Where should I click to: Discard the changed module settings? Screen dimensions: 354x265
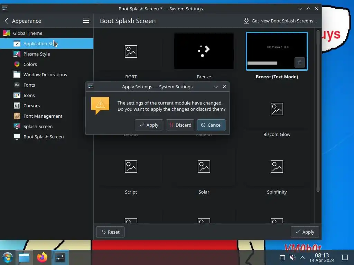(180, 125)
